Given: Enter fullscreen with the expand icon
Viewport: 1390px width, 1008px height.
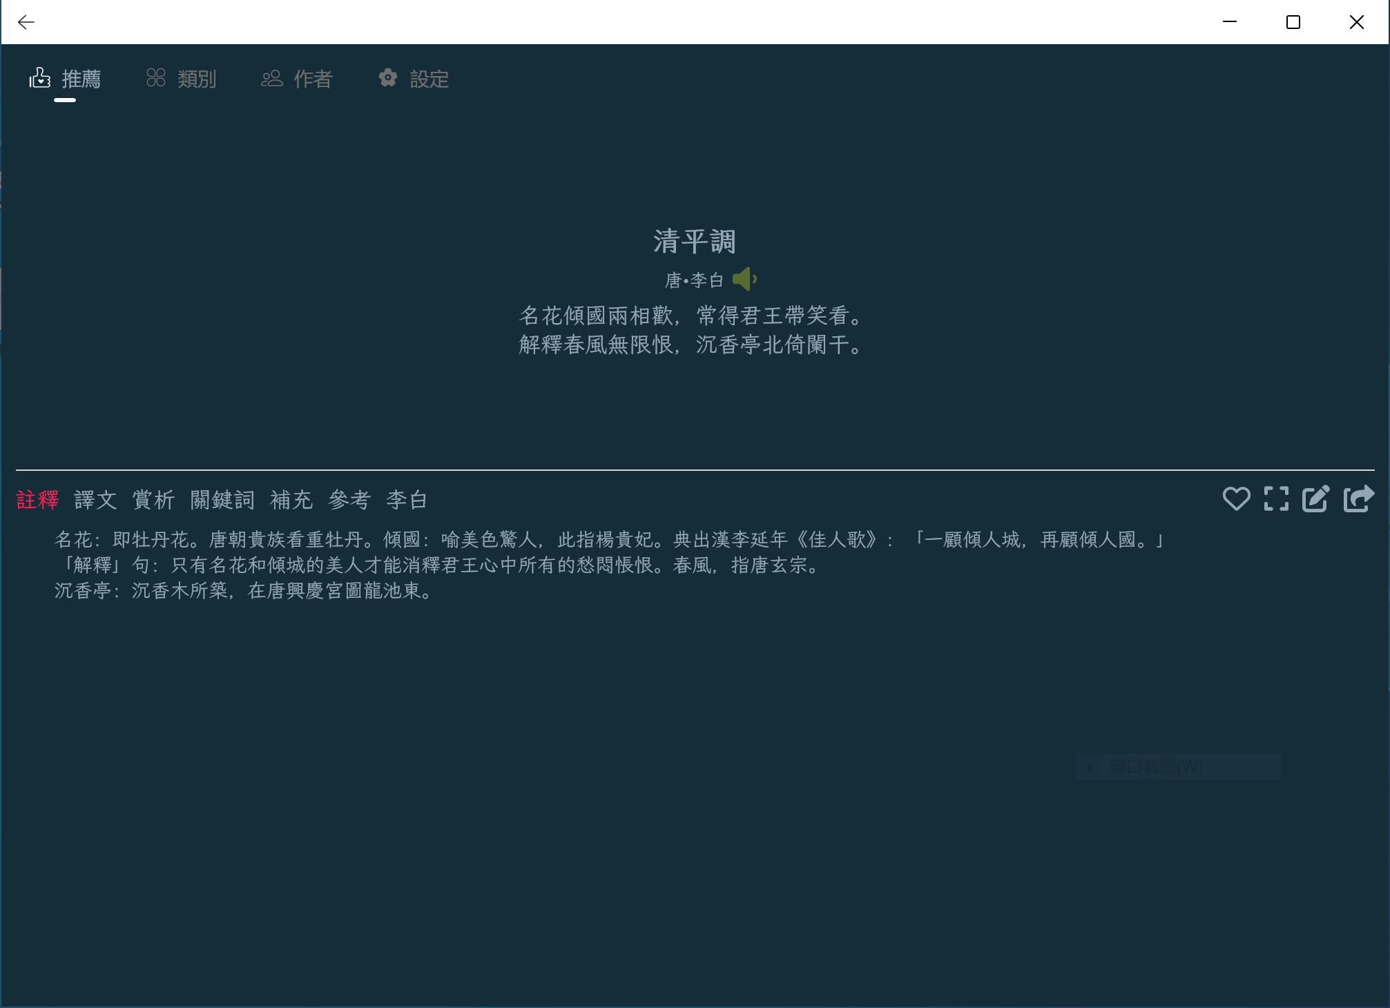Looking at the screenshot, I should [1276, 498].
